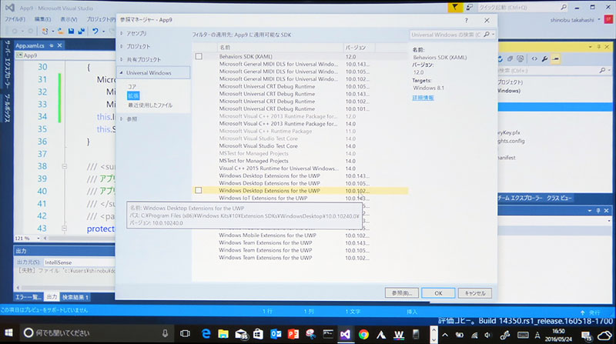
Task: Open the Windows Store taskbar icon
Action: tap(258, 334)
